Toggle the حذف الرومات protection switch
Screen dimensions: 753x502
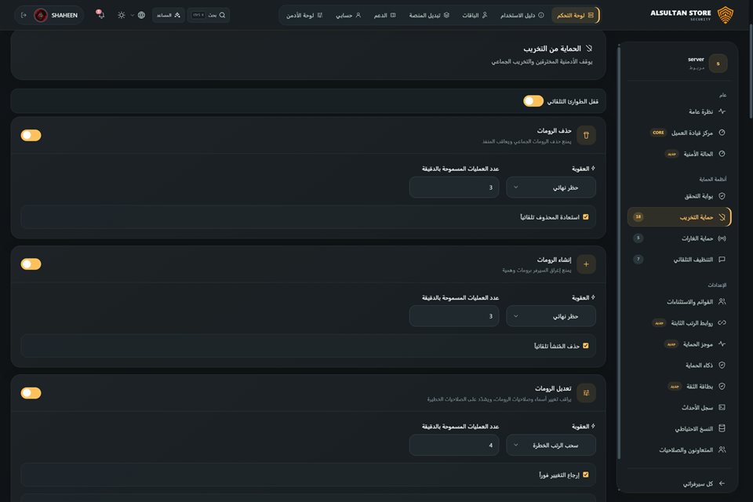31,136
